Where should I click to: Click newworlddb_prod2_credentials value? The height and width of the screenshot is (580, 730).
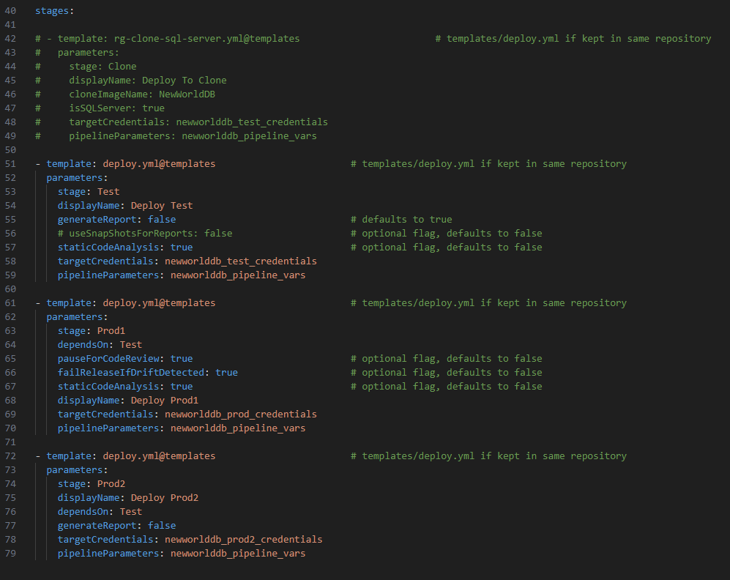244,540
